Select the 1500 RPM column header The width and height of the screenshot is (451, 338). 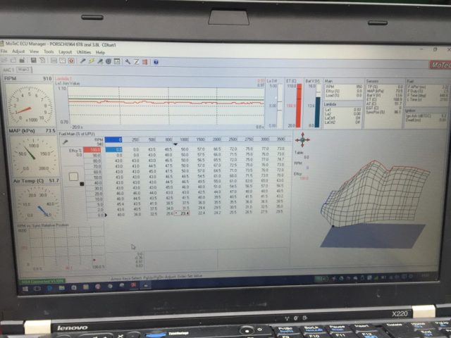coord(200,139)
